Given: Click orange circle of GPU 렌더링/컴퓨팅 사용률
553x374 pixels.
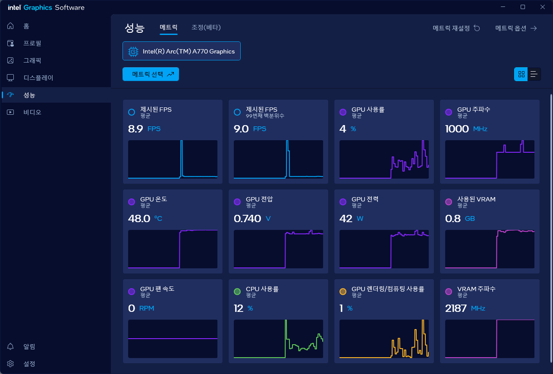Looking at the screenshot, I should pyautogui.click(x=343, y=292).
